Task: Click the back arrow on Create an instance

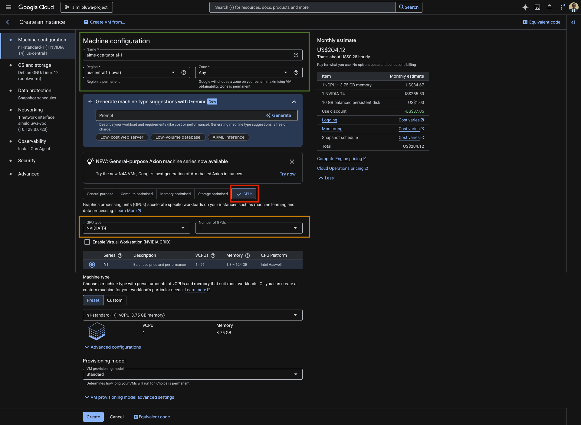Action: 8,22
